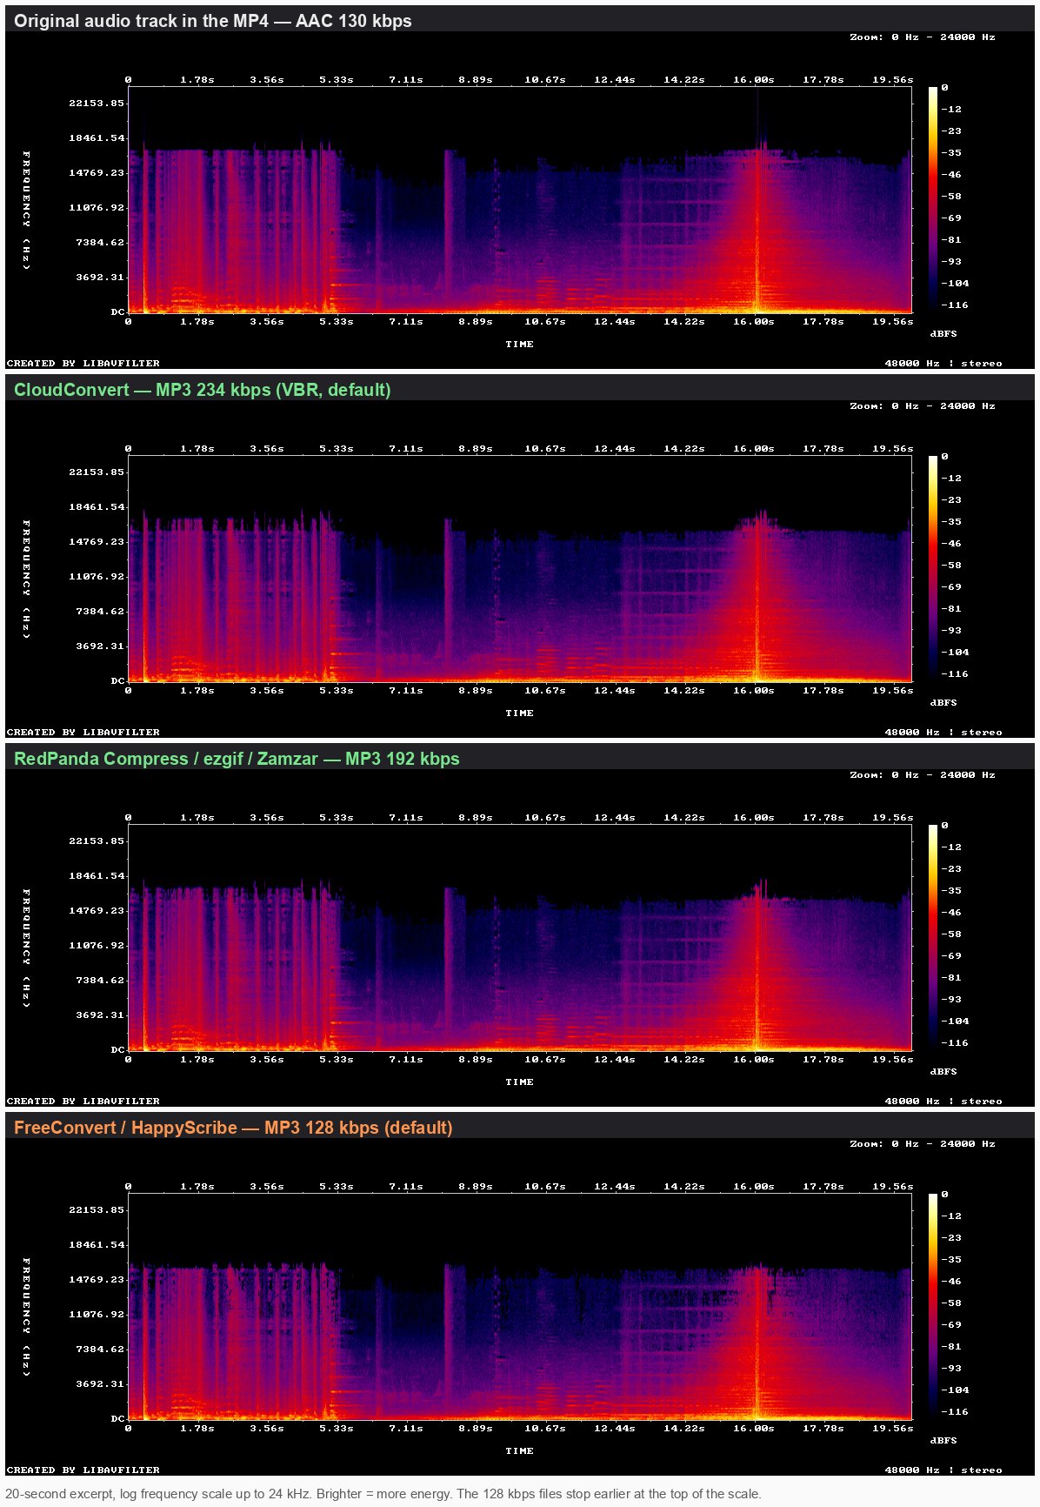
Task: Click the dBFS color scale bar of the CloudConvert panel
Action: [x=932, y=568]
